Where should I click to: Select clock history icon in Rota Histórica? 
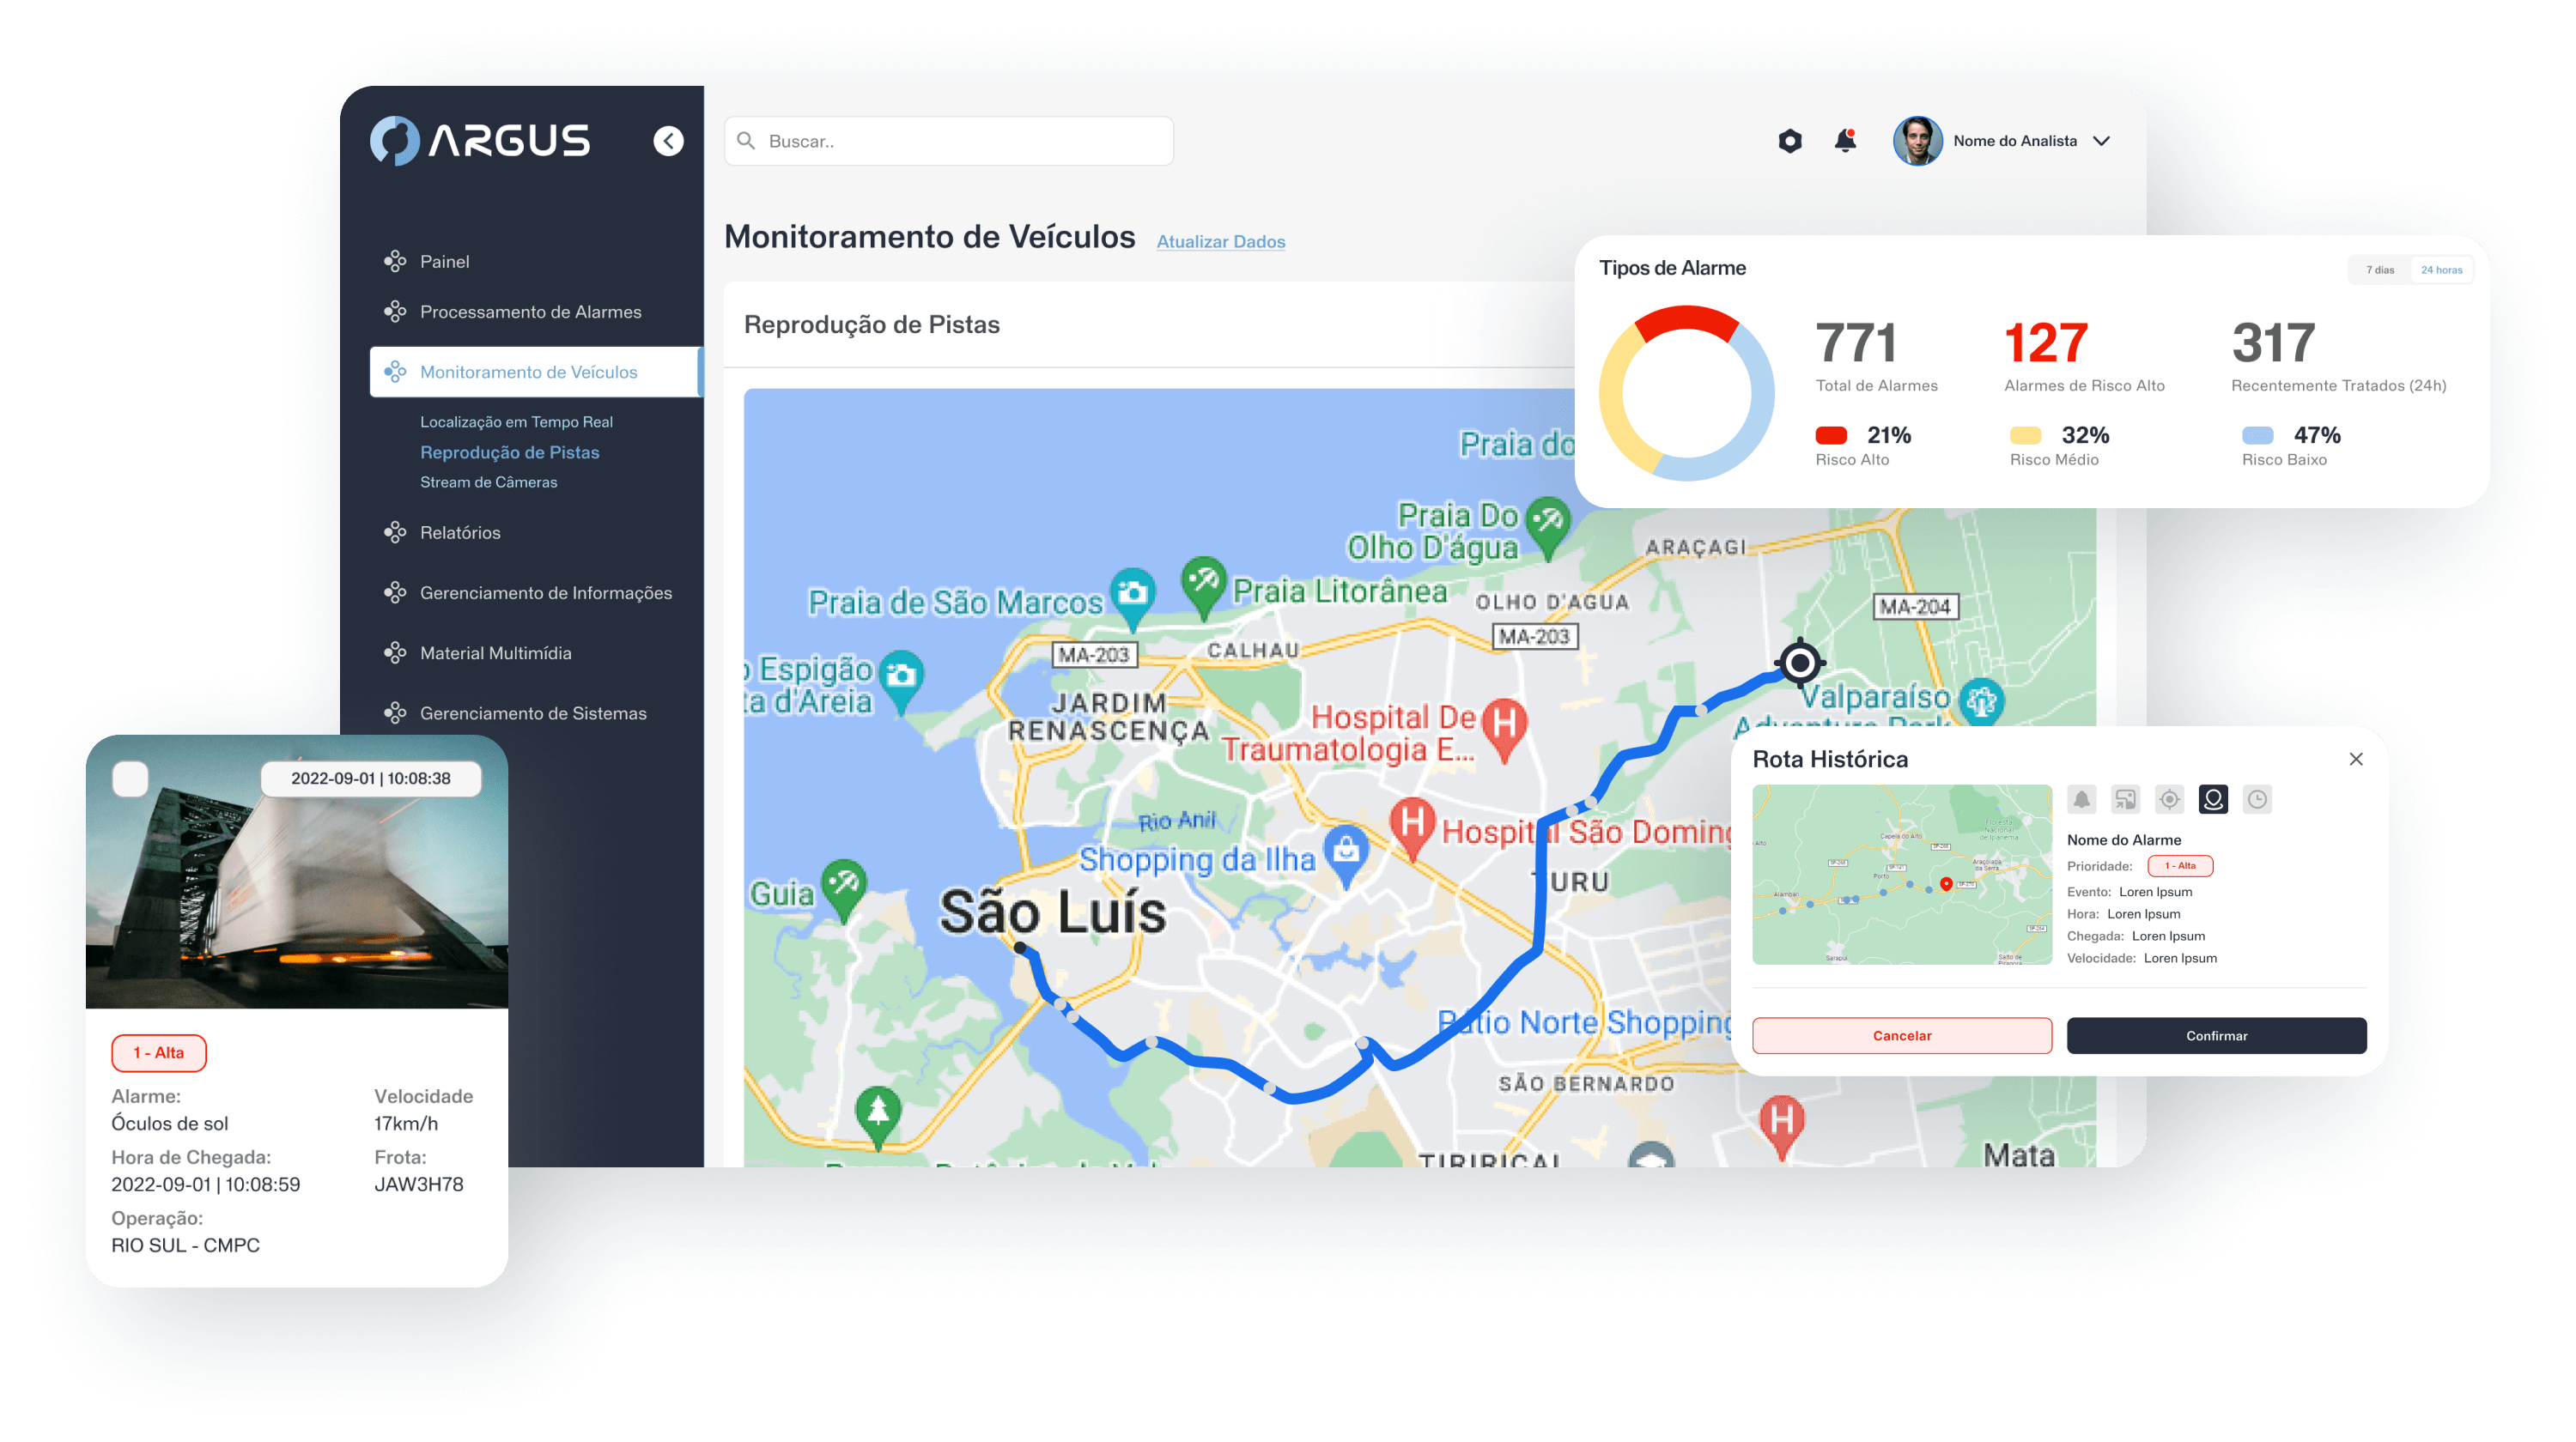click(x=2257, y=799)
